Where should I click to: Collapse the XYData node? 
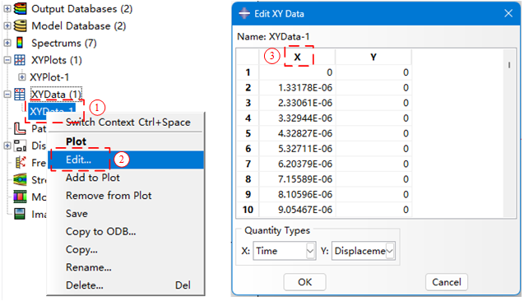click(7, 95)
